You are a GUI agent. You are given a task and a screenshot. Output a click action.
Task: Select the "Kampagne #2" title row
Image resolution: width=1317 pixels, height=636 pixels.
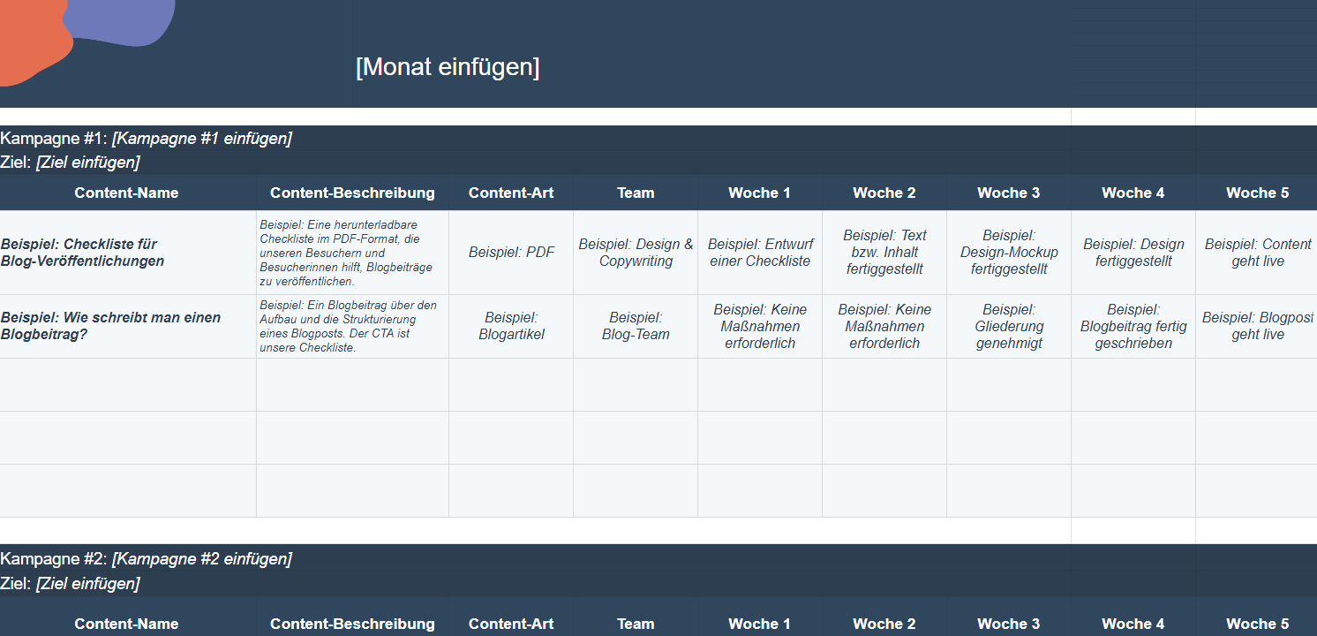pos(146,558)
